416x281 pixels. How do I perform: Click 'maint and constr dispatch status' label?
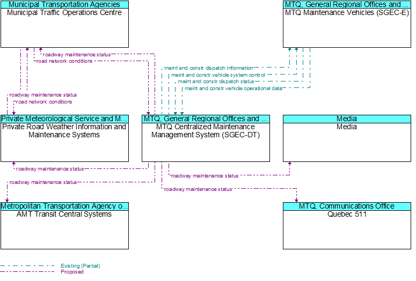pos(216,82)
